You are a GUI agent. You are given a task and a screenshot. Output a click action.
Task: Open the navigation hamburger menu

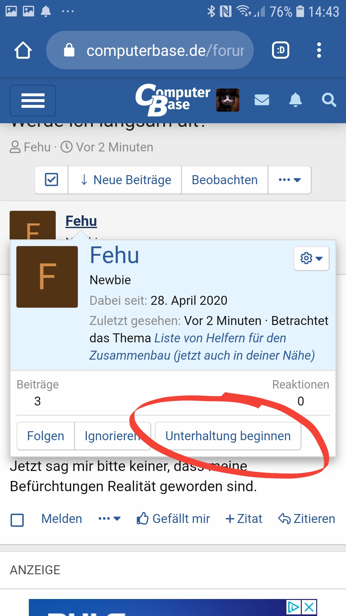(x=32, y=100)
